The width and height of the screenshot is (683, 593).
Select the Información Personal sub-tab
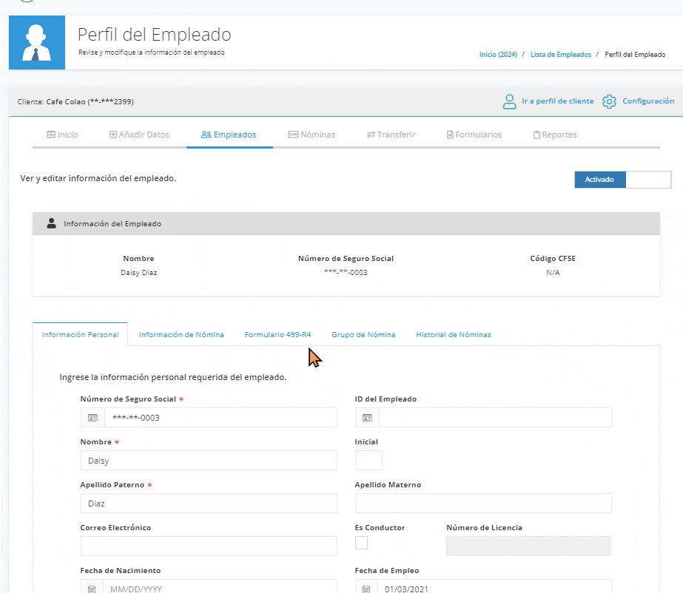80,334
